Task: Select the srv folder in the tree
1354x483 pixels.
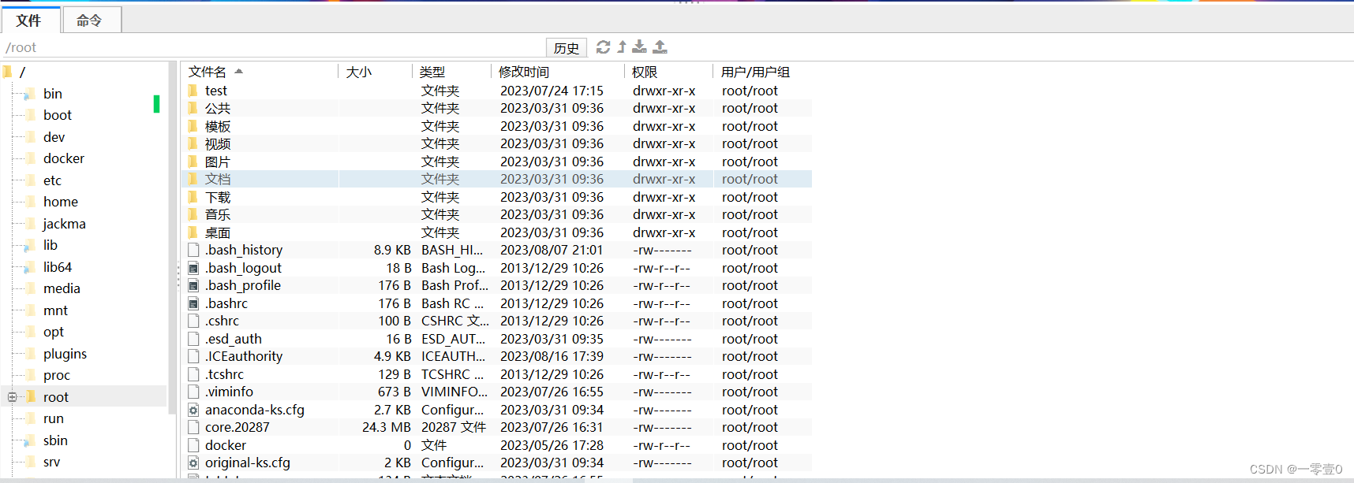Action: tap(52, 462)
